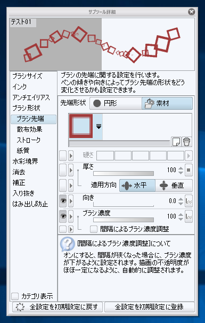Image resolution: width=205 pixels, height=323 pixels.
Task: Click the 0.0 value of 向き
Action: coord(173,200)
